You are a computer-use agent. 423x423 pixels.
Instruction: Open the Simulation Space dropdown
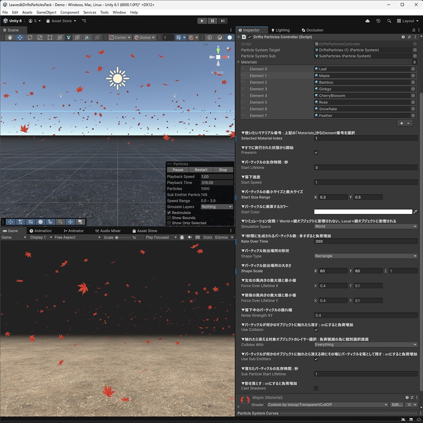[366, 226]
